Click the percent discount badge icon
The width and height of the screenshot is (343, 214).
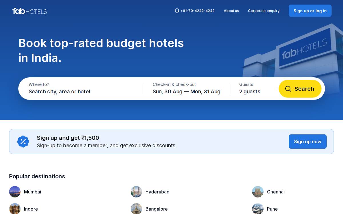(x=23, y=142)
